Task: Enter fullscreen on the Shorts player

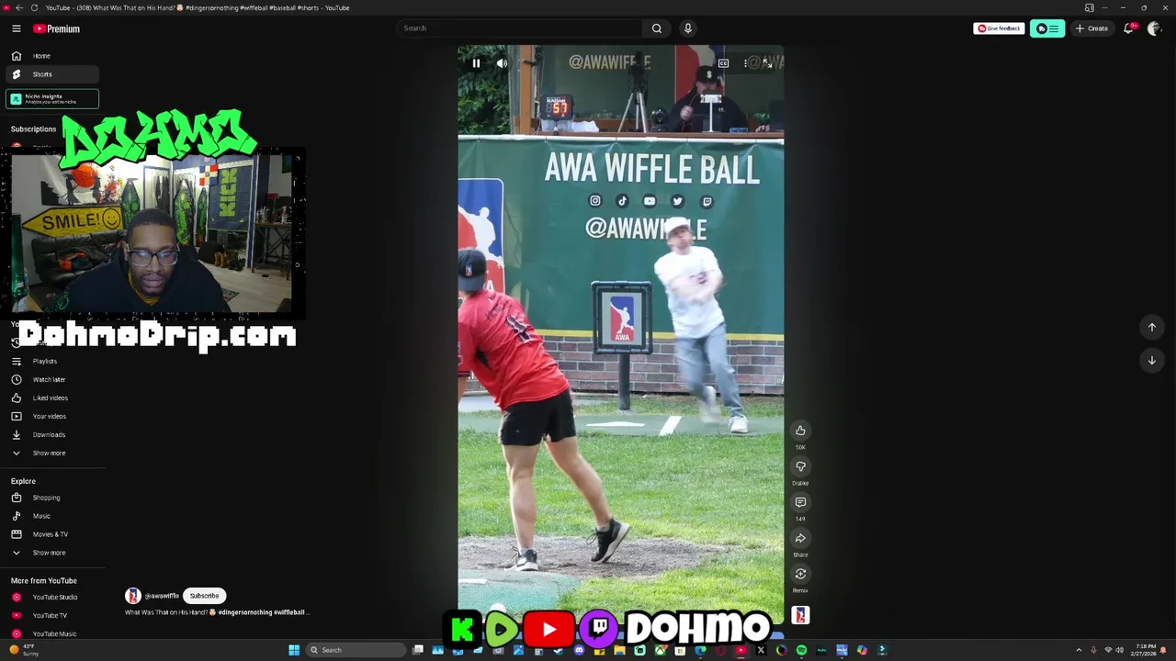Action: tap(767, 63)
